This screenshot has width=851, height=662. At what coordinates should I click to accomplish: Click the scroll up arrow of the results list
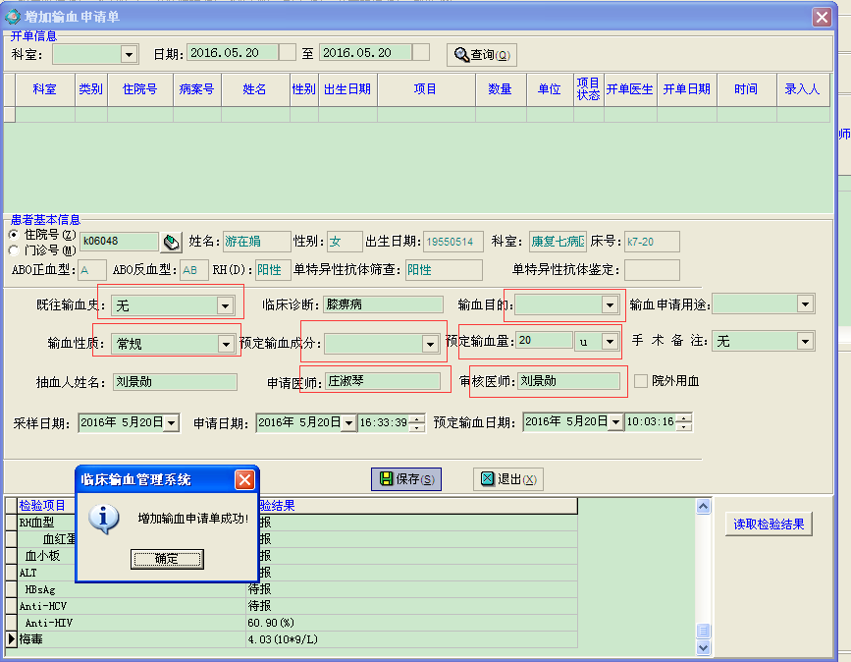tap(703, 507)
